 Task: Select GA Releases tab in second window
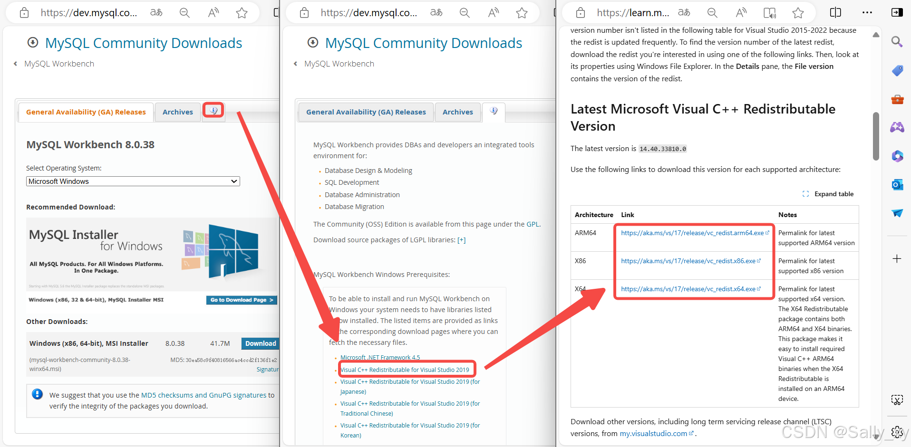click(366, 112)
